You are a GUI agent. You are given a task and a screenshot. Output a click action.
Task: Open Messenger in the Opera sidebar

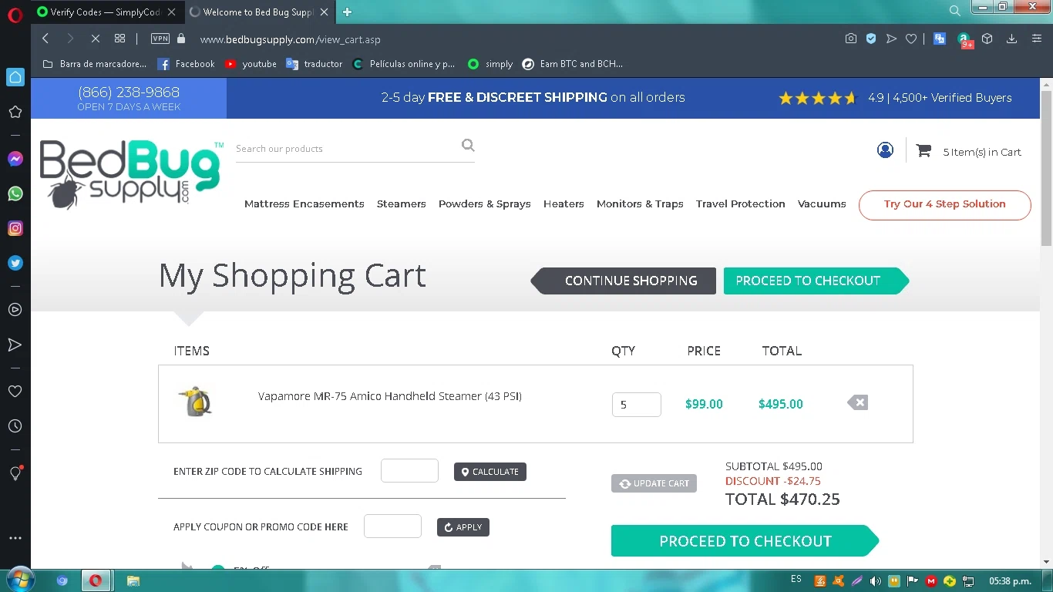pos(15,159)
